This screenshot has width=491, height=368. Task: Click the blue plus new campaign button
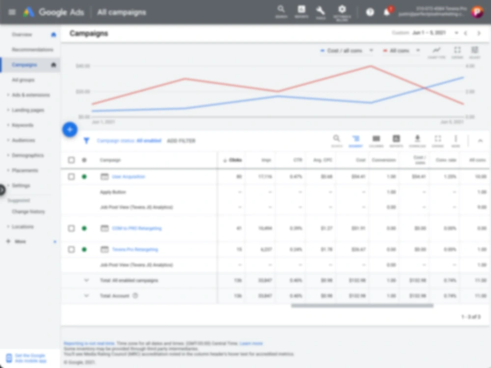coord(70,129)
